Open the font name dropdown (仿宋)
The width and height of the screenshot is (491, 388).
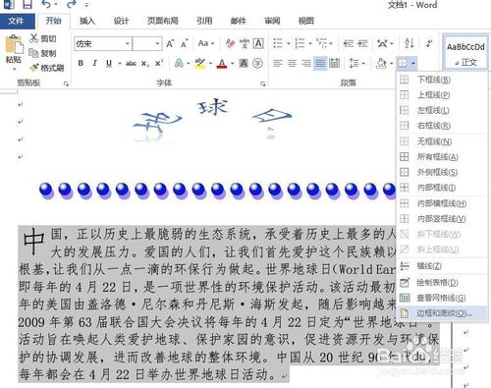click(x=128, y=43)
